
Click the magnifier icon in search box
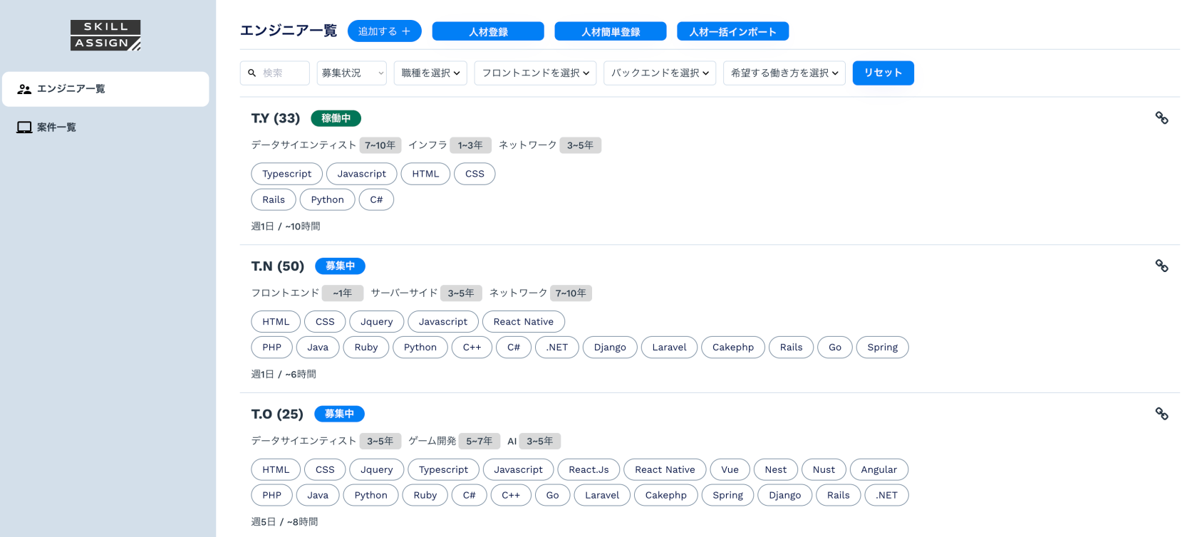252,73
